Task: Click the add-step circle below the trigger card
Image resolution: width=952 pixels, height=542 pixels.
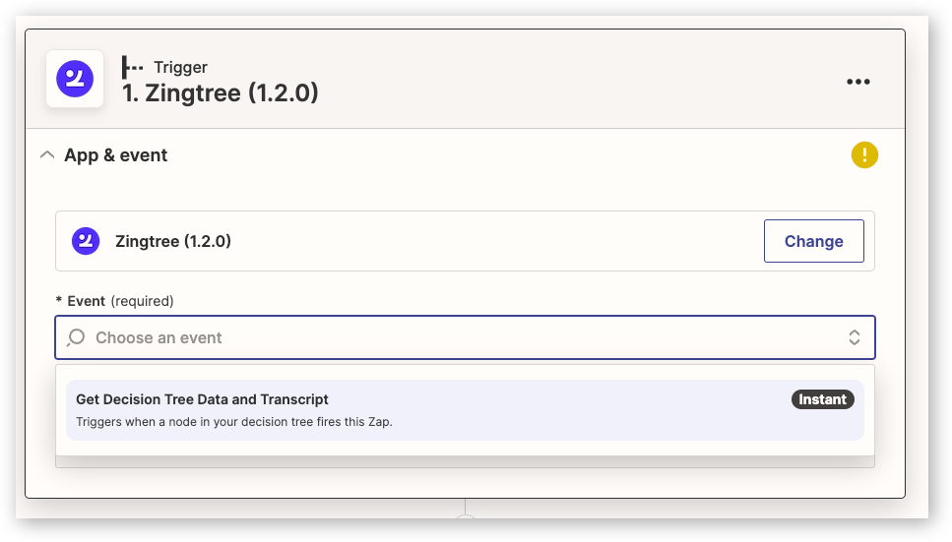Action: [465, 517]
